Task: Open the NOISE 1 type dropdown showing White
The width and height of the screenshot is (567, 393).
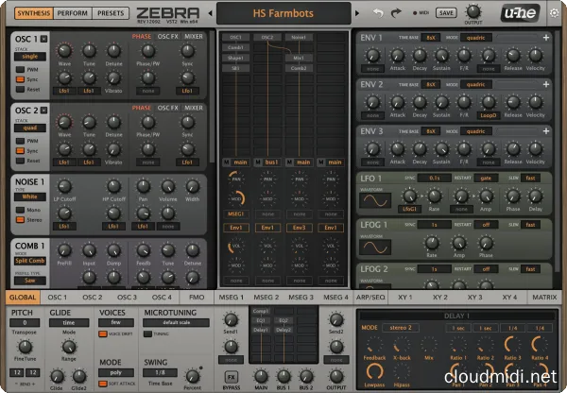Action: 30,195
